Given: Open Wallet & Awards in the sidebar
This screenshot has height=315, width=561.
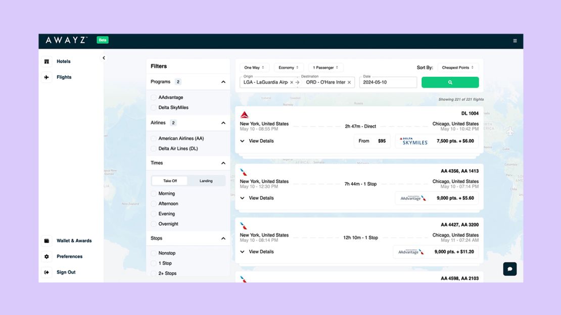Looking at the screenshot, I should 74,241.
